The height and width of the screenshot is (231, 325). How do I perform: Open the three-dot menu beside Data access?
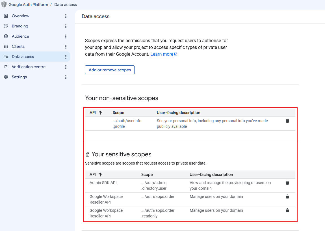66,57
